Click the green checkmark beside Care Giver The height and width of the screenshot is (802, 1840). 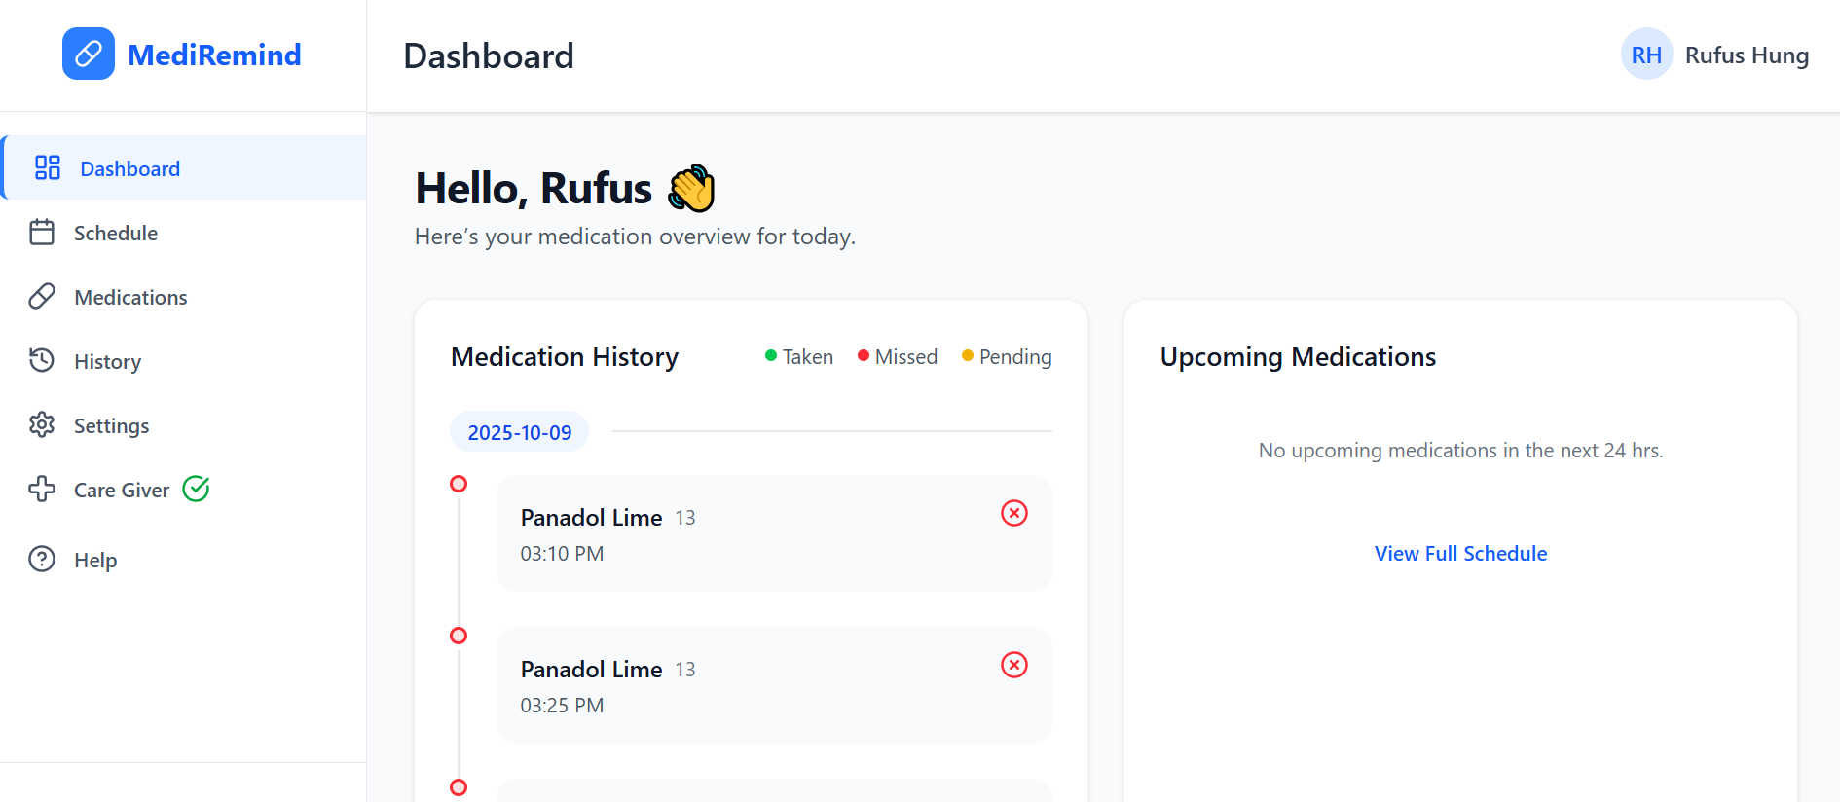(196, 489)
